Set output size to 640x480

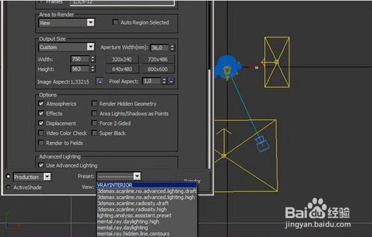point(122,69)
